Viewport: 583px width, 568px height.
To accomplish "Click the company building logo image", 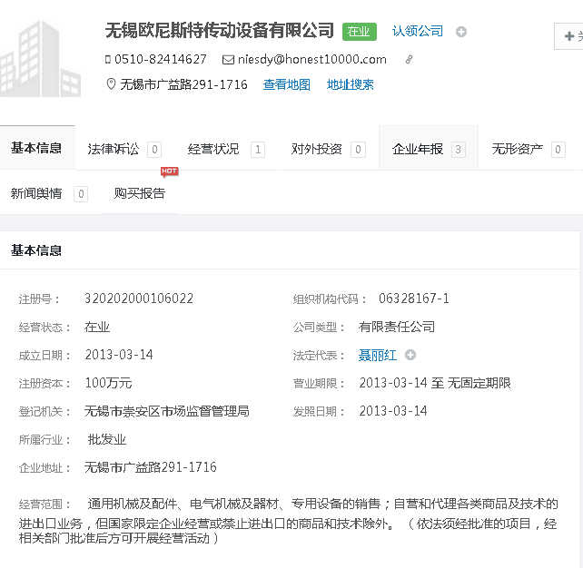I will click(41, 54).
